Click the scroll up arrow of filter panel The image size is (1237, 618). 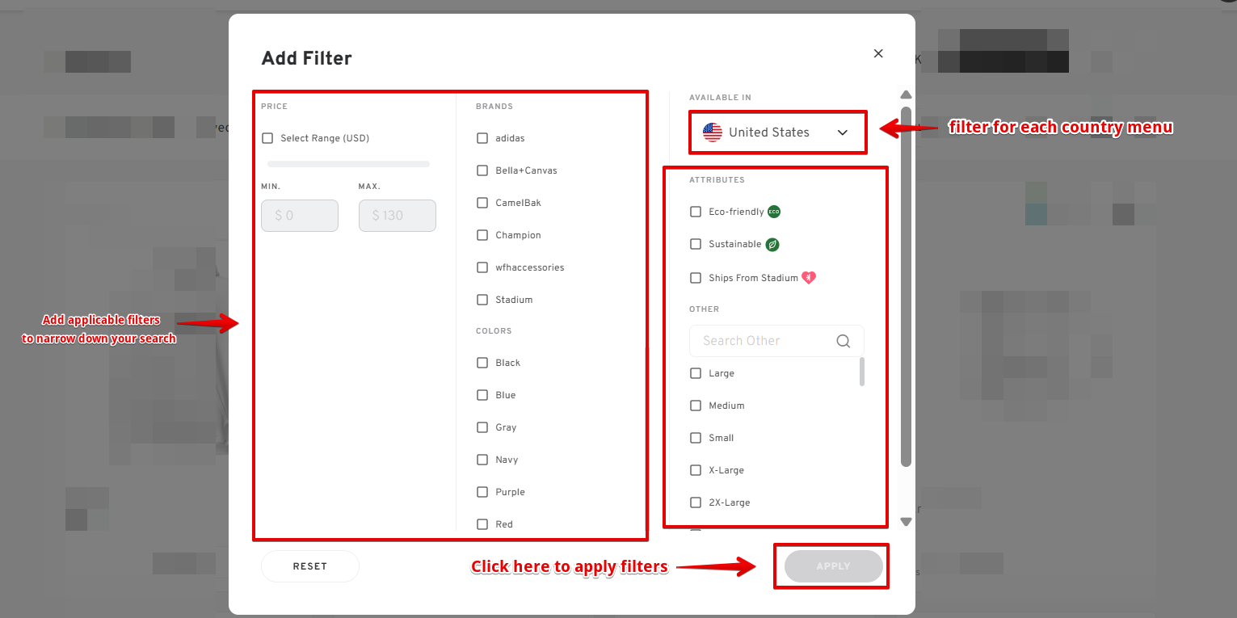(x=906, y=95)
